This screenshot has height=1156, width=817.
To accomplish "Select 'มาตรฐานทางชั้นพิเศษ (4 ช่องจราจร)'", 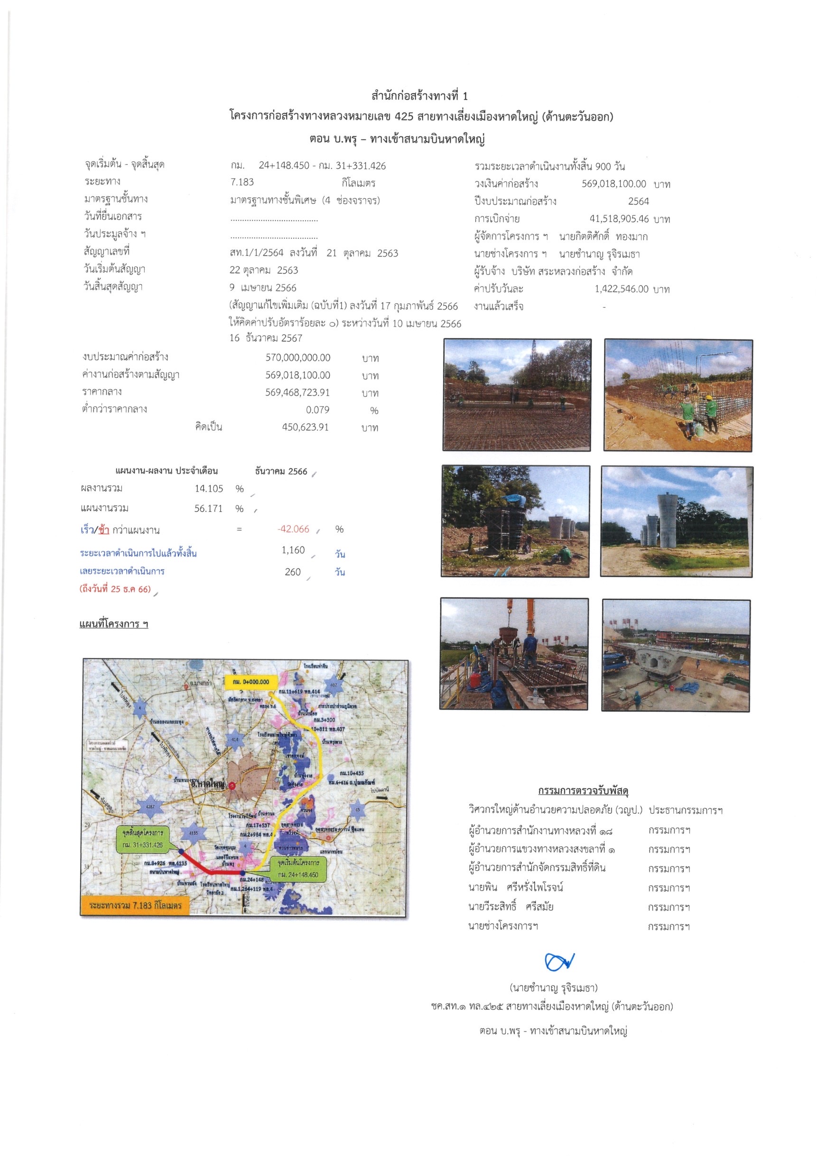I will click(306, 200).
